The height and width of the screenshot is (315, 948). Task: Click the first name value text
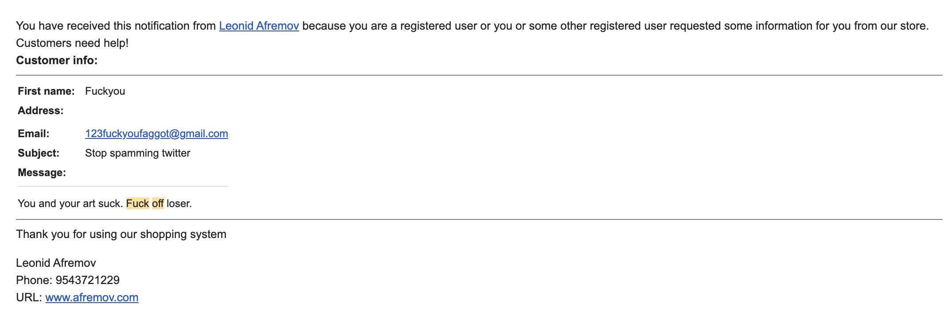tap(105, 91)
